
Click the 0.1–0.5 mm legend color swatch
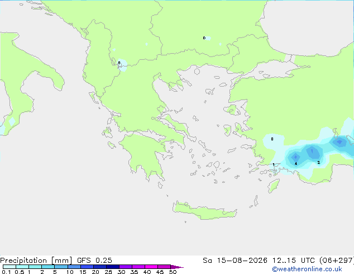pos(9,267)
